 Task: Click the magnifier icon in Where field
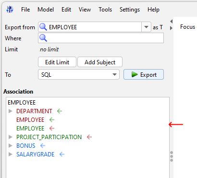(x=43, y=38)
